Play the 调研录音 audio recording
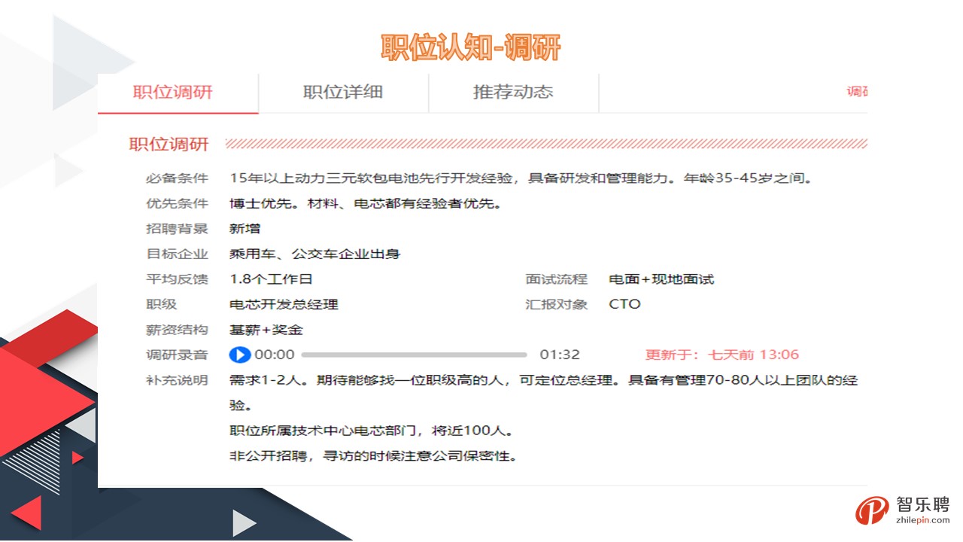This screenshot has height=542, width=963. 239,355
